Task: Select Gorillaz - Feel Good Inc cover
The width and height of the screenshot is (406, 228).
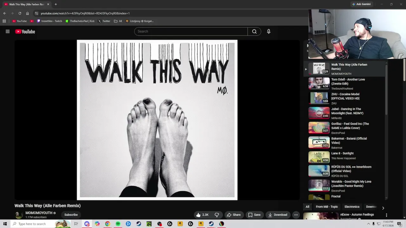Action: click(346, 128)
